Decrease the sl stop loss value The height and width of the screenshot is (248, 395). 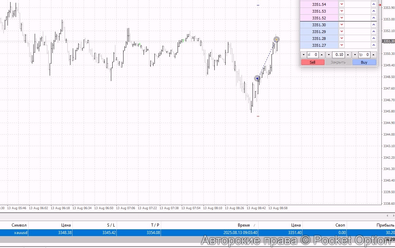click(x=303, y=55)
